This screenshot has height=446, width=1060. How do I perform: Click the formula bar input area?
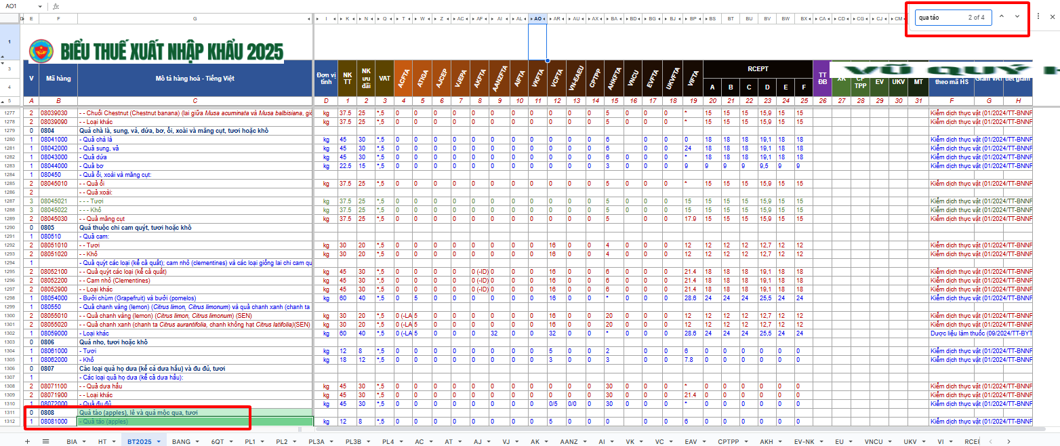click(474, 6)
